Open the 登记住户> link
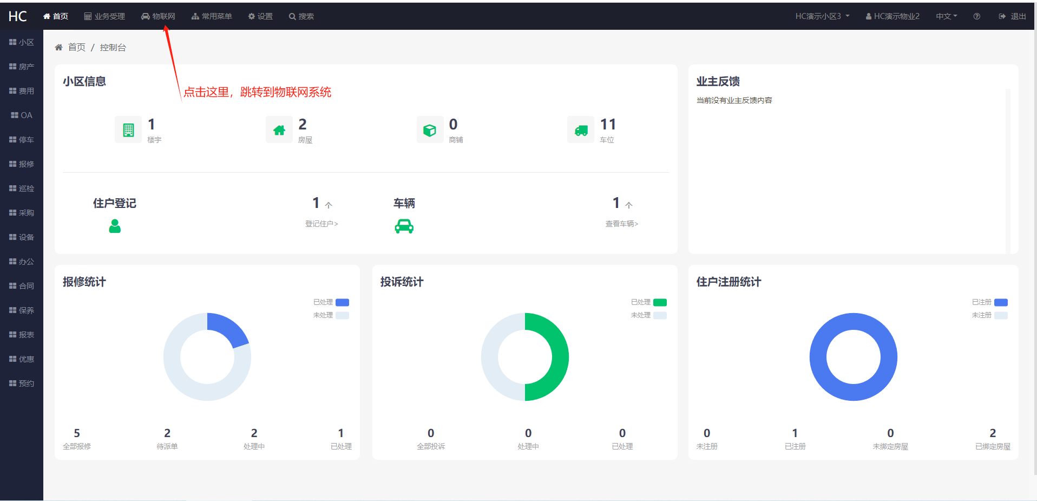This screenshot has height=501, width=1037. (x=321, y=224)
